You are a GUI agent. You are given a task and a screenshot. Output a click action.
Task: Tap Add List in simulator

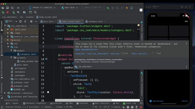pos(185,101)
